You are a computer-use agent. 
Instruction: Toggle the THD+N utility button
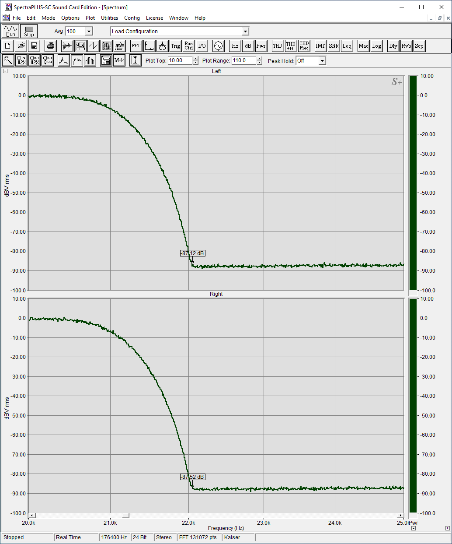(x=291, y=46)
